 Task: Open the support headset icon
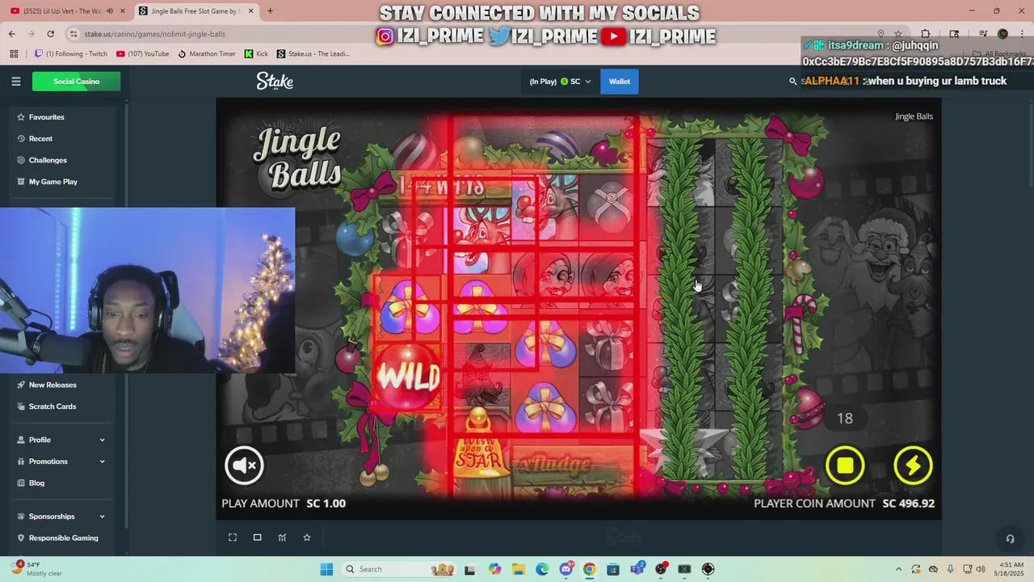click(x=1010, y=538)
